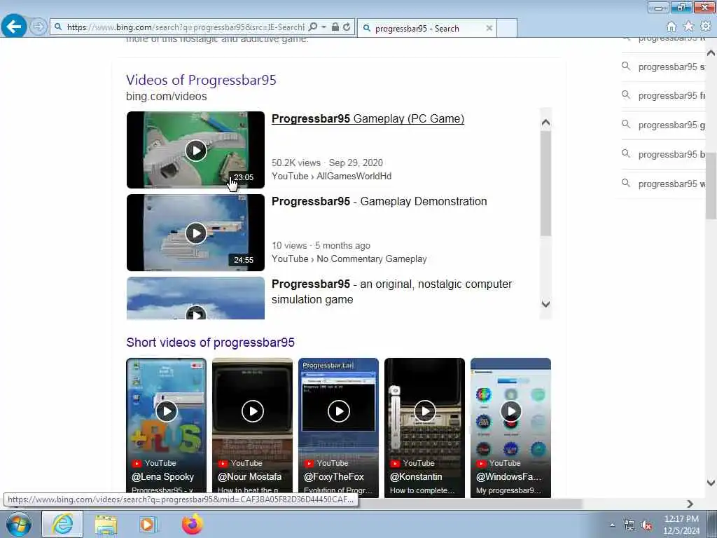Play the @WindowsFa... short video
The image size is (717, 538).
(x=510, y=428)
